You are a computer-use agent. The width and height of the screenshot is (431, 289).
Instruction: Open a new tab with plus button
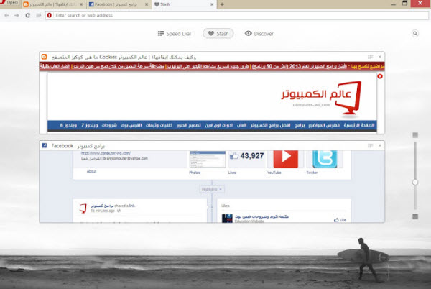coord(222,4)
